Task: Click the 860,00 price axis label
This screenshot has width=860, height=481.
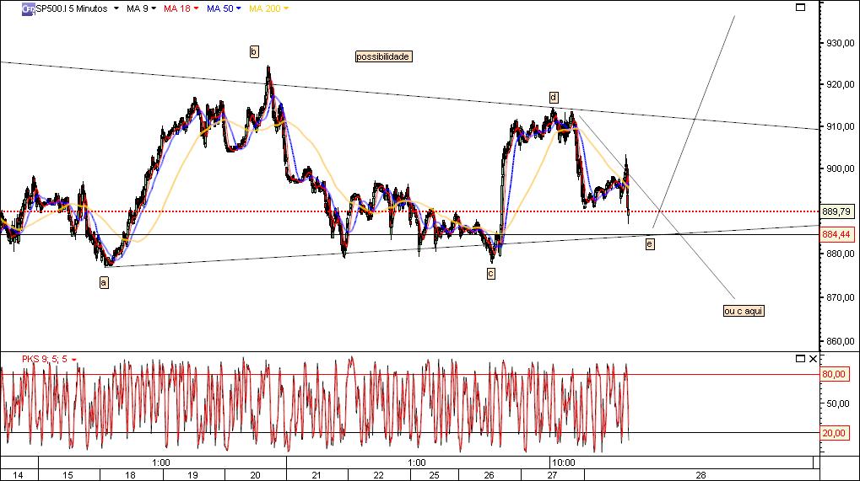Action: coord(841,341)
